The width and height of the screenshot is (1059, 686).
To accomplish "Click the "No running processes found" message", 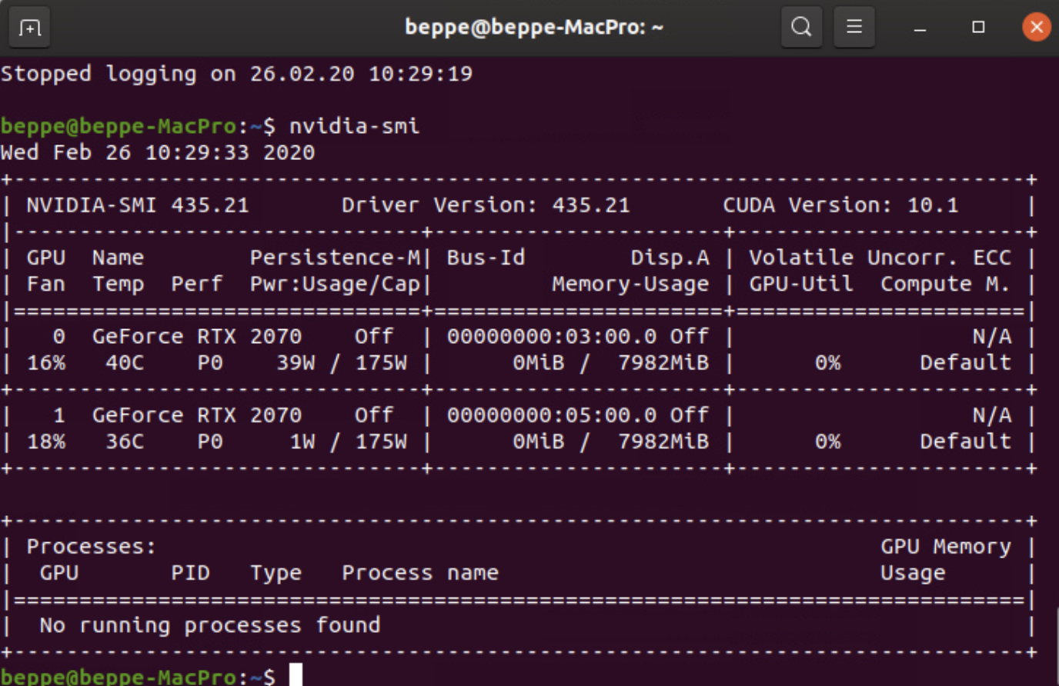I will point(209,625).
